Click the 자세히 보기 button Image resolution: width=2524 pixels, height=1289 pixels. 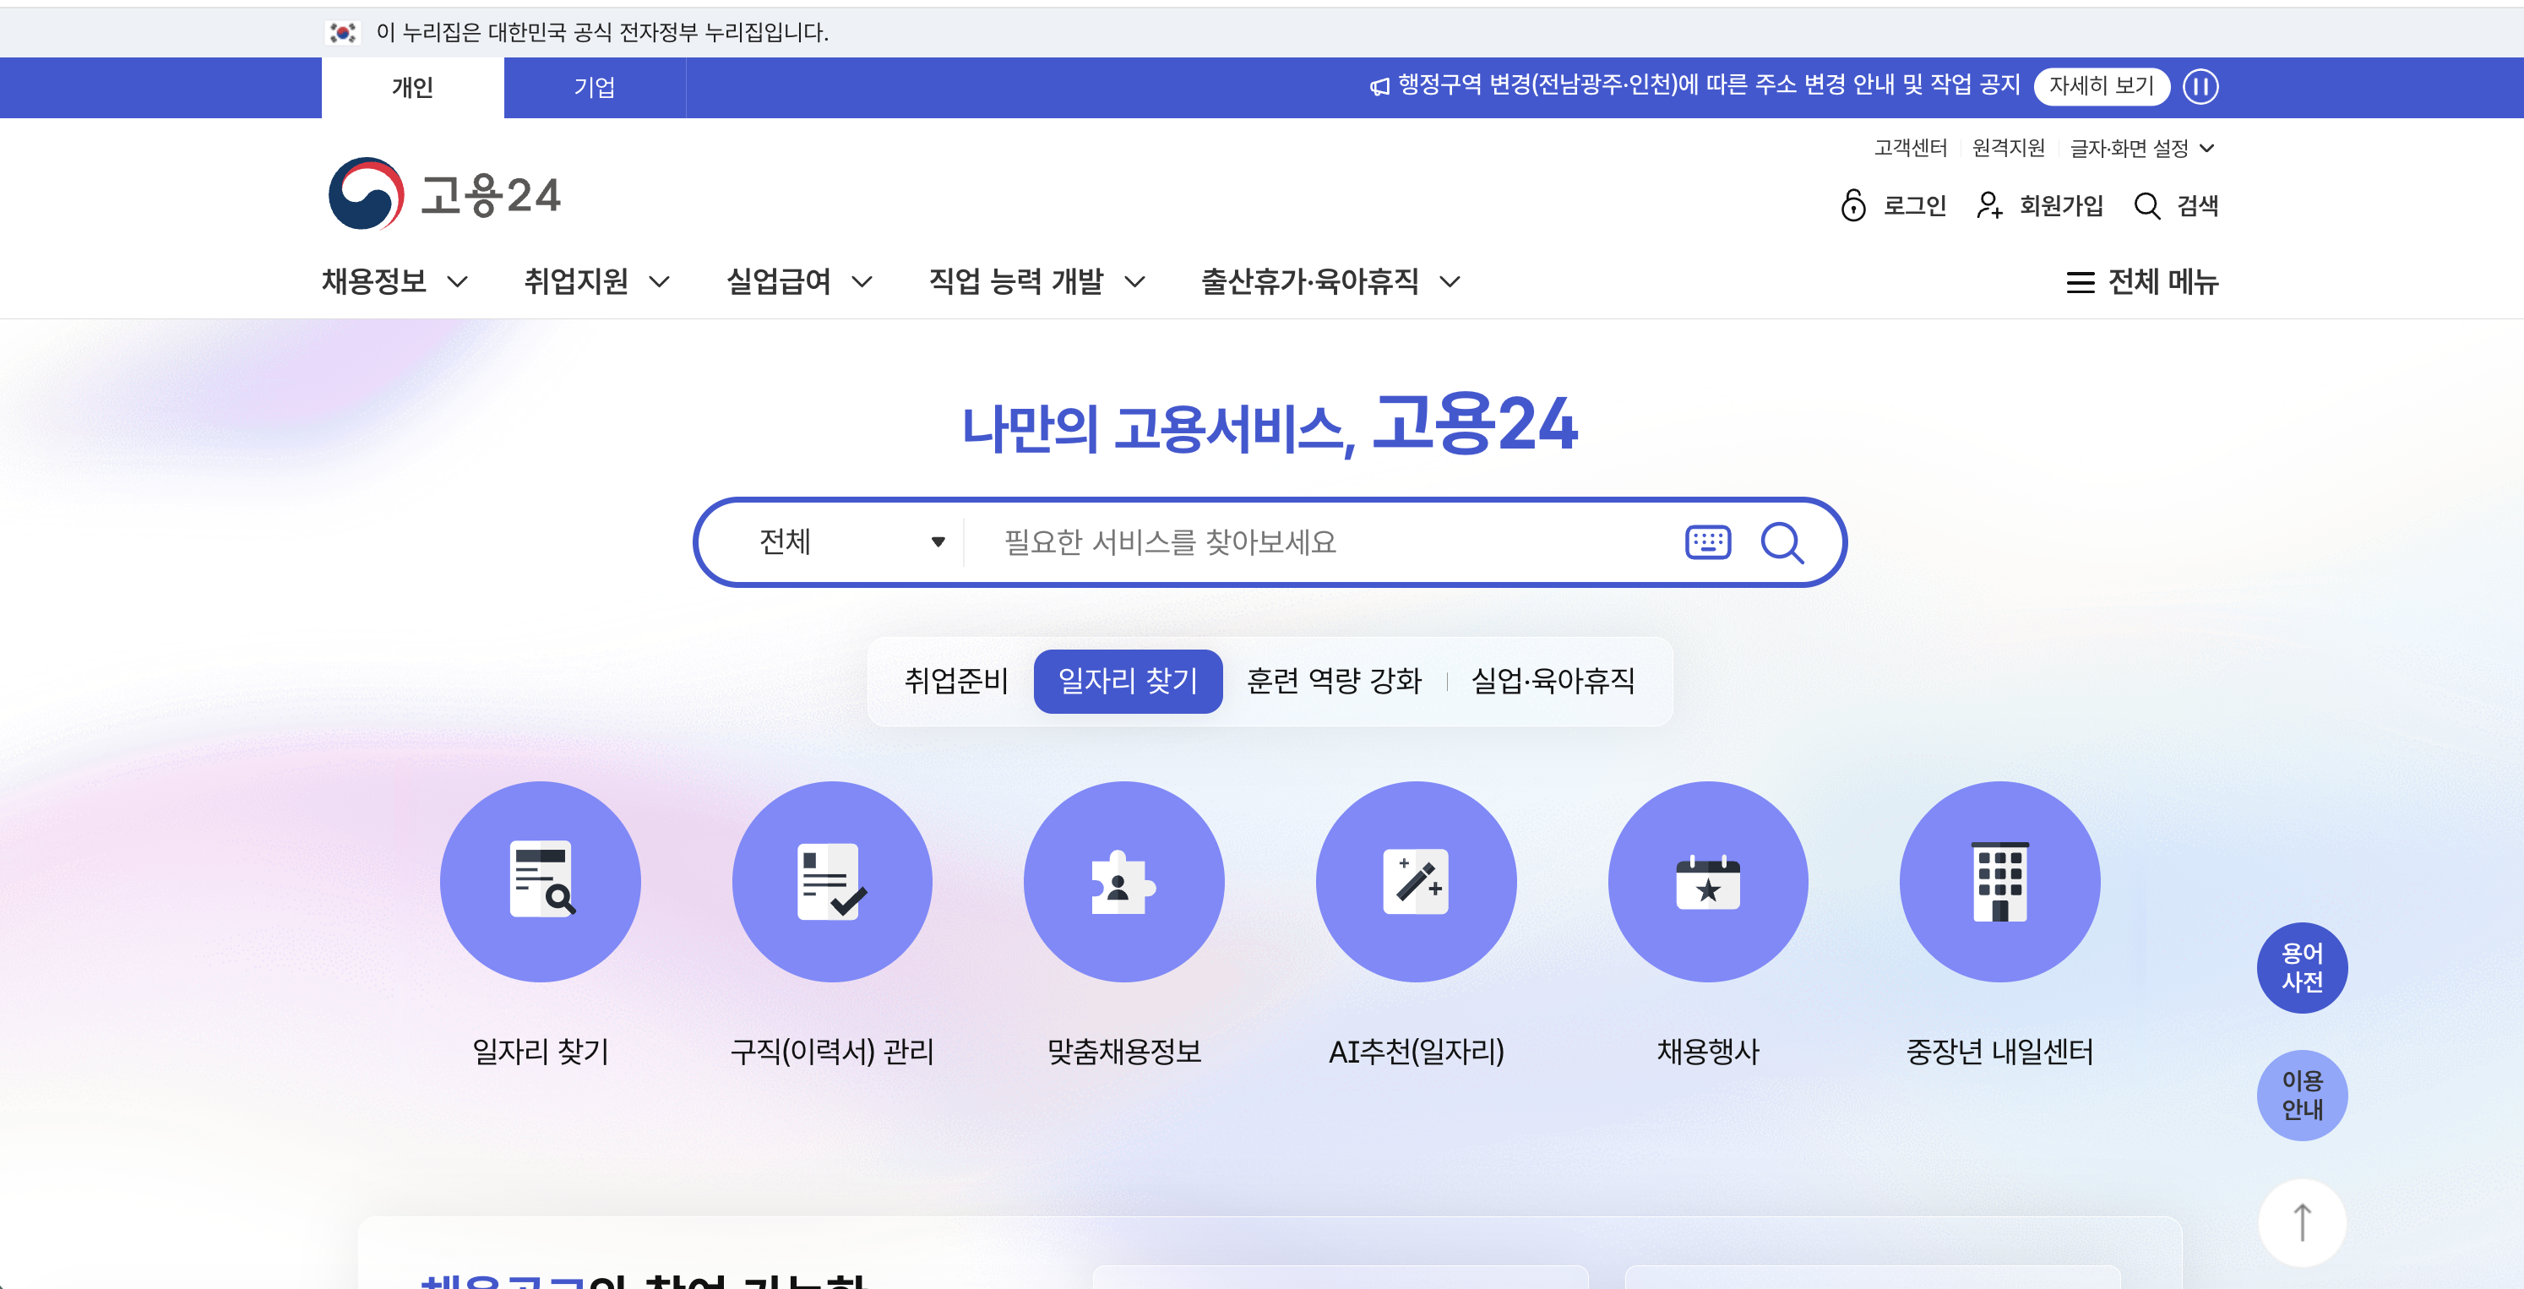pos(2102,86)
